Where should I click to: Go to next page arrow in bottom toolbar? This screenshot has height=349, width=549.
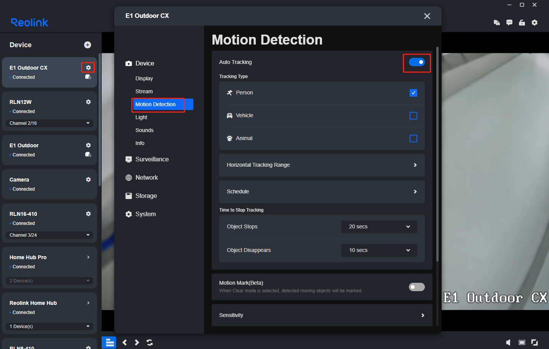[137, 343]
